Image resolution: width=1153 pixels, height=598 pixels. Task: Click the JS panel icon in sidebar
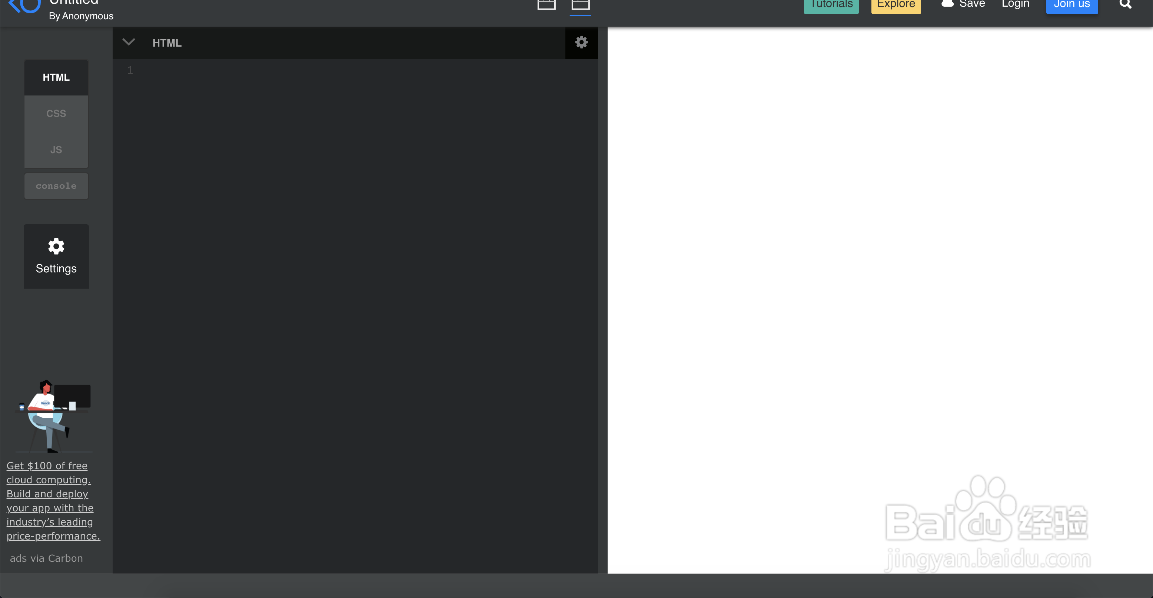pos(56,149)
